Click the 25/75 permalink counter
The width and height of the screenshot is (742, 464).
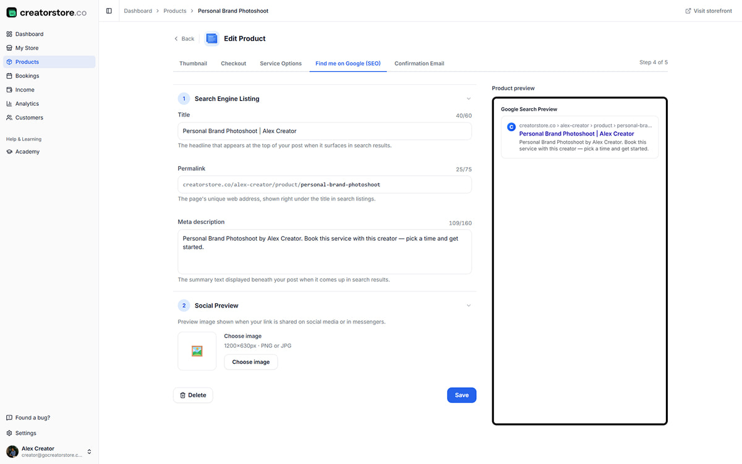click(x=464, y=170)
